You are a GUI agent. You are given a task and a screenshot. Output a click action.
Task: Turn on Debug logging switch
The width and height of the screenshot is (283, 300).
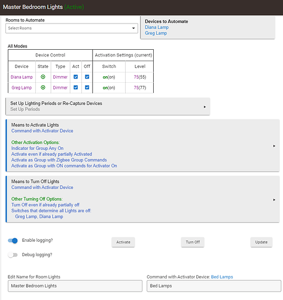(13, 255)
